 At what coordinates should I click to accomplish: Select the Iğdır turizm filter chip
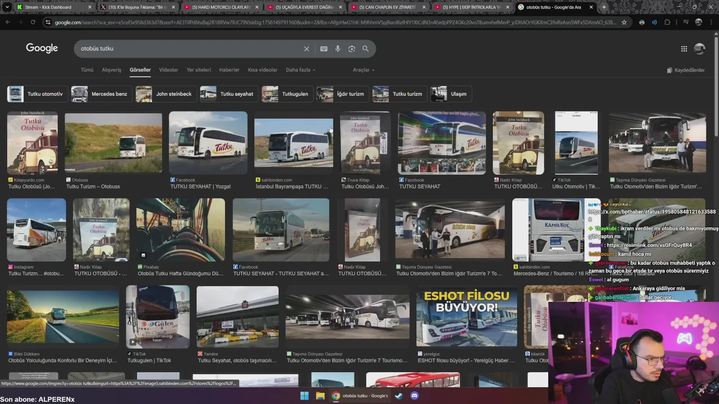click(342, 94)
